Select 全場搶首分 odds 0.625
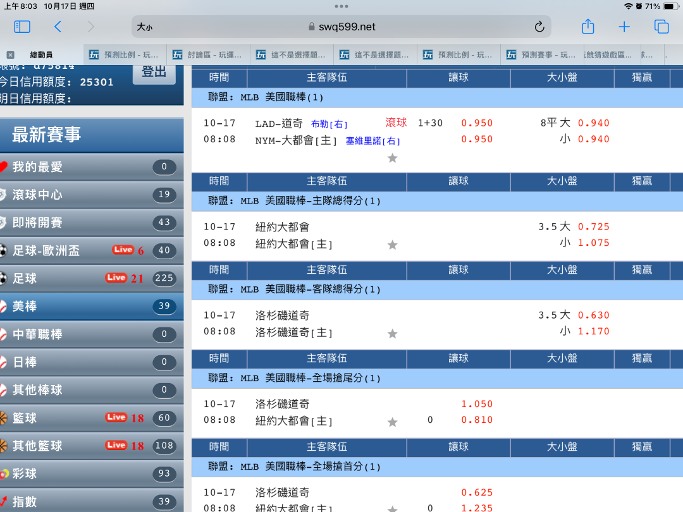The height and width of the screenshot is (512, 683). point(477,492)
